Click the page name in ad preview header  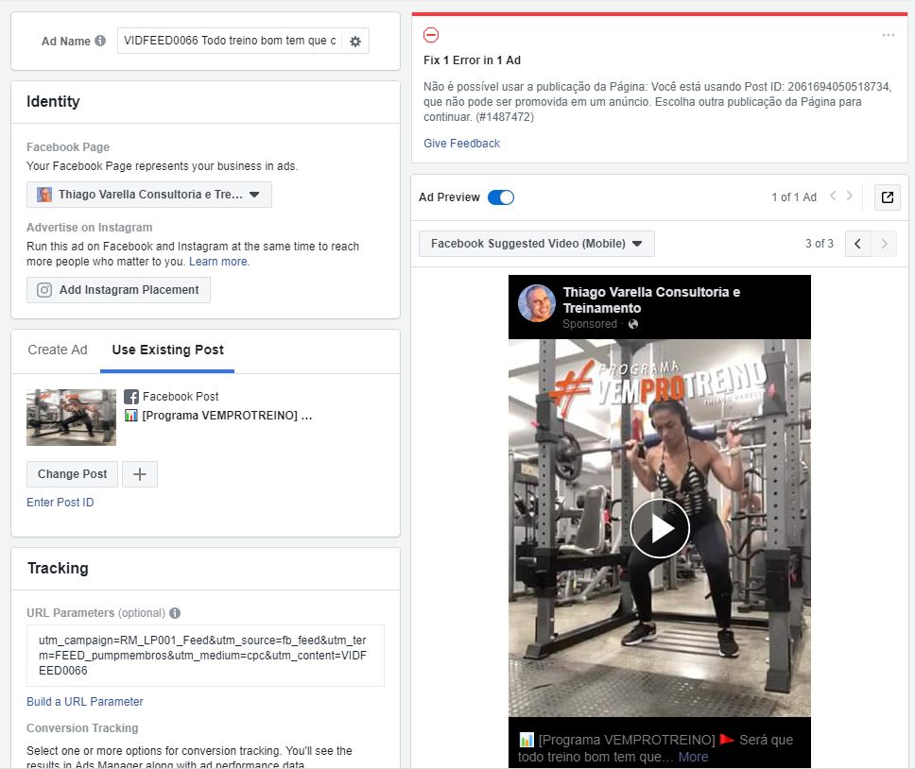coord(651,299)
